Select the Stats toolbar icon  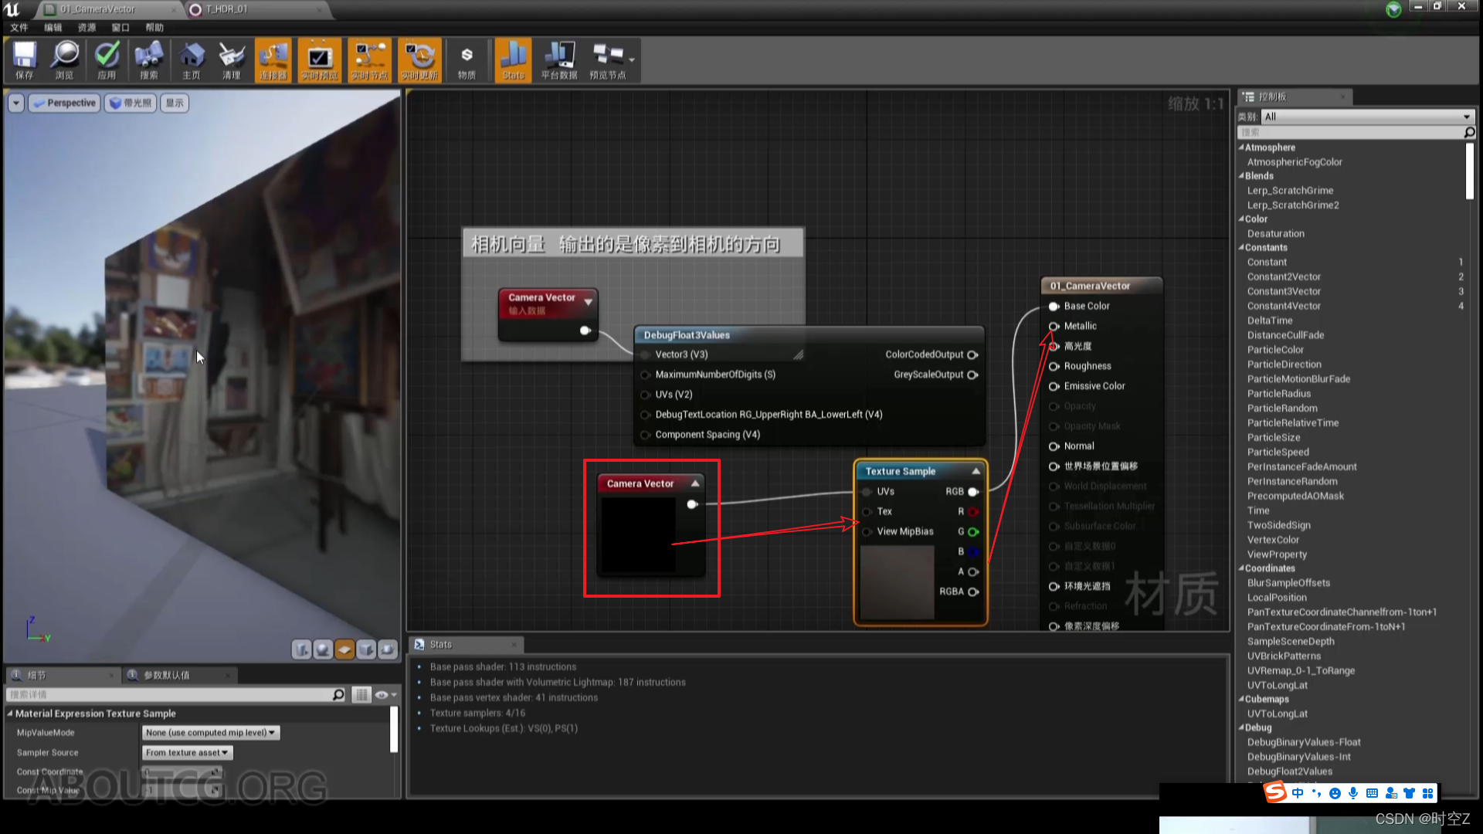click(x=513, y=59)
